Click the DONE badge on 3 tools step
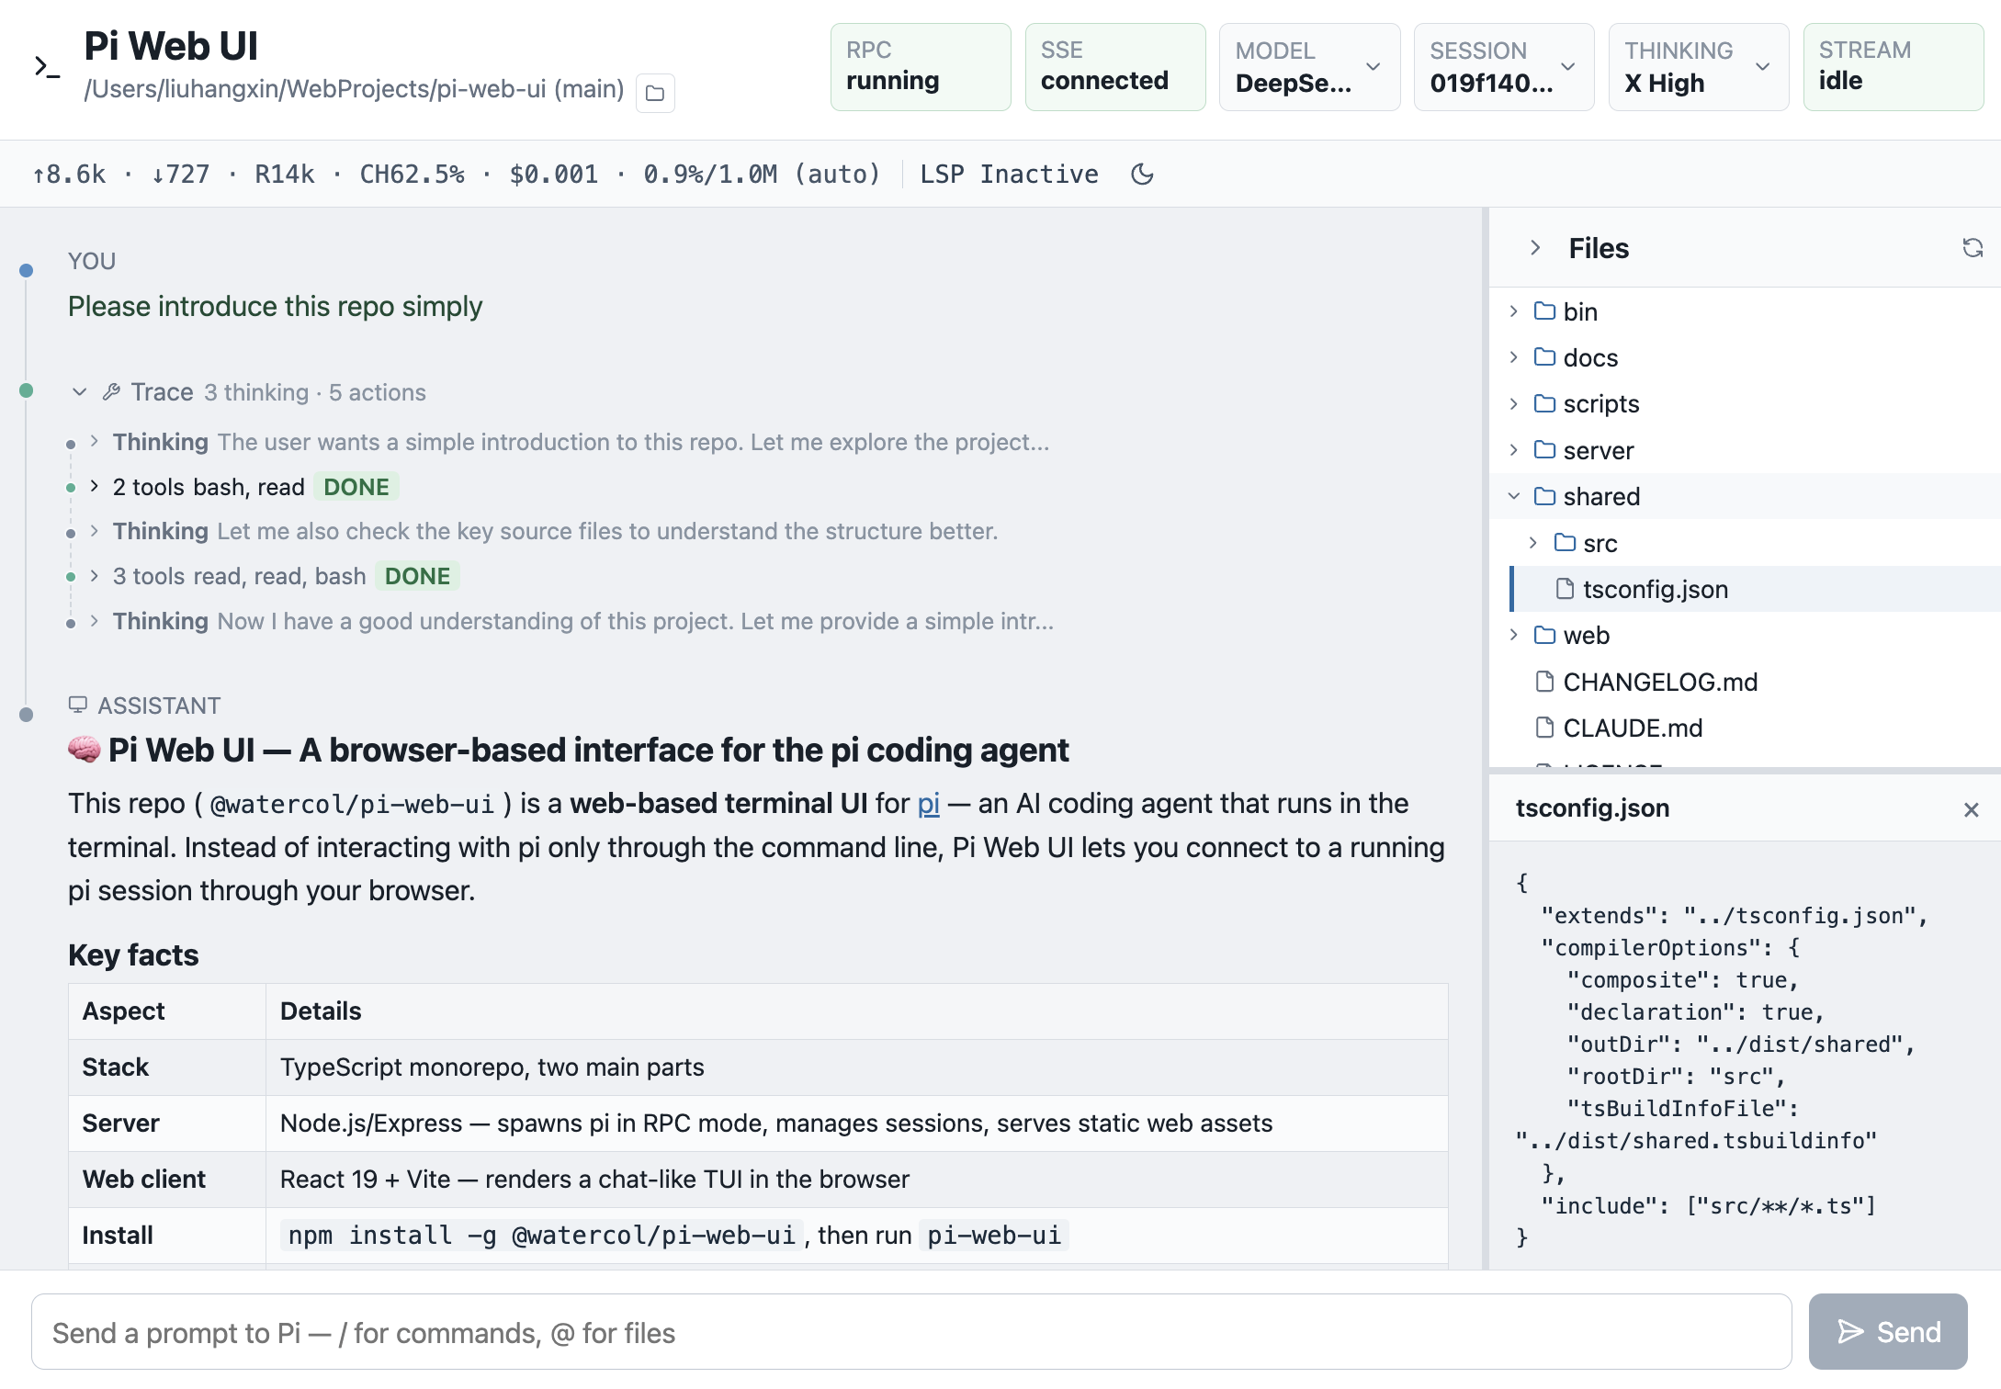Image resolution: width=2001 pixels, height=1389 pixels. 417,576
